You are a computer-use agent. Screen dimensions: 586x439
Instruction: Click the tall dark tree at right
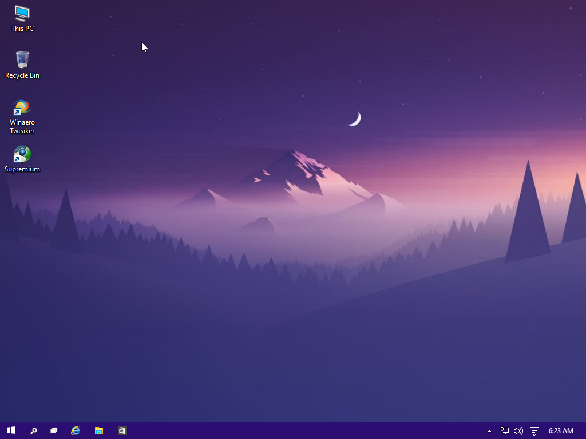pyautogui.click(x=527, y=217)
